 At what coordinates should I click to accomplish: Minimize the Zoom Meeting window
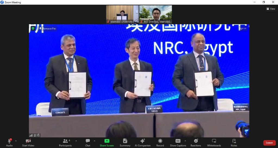(254, 2)
